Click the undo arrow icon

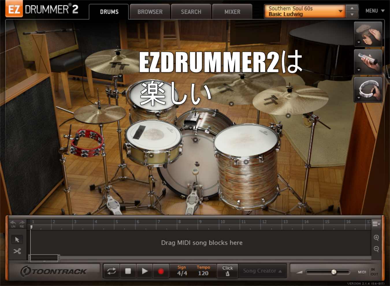tap(13, 224)
